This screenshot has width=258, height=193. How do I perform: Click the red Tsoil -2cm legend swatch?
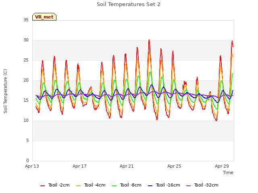coord(42,186)
